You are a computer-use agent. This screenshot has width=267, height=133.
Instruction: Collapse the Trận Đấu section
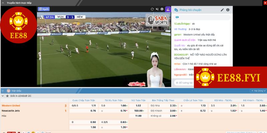(3, 91)
